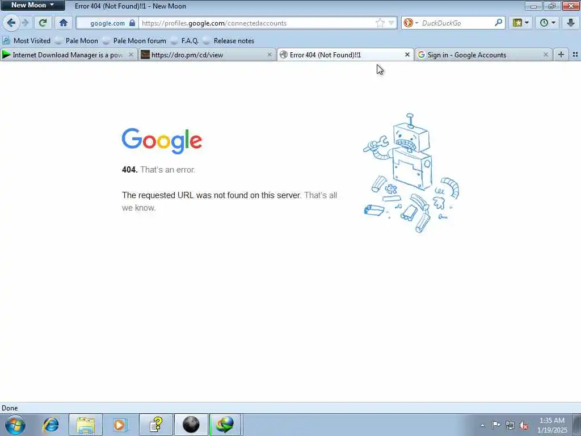Click the Forward navigation arrow

tap(25, 23)
